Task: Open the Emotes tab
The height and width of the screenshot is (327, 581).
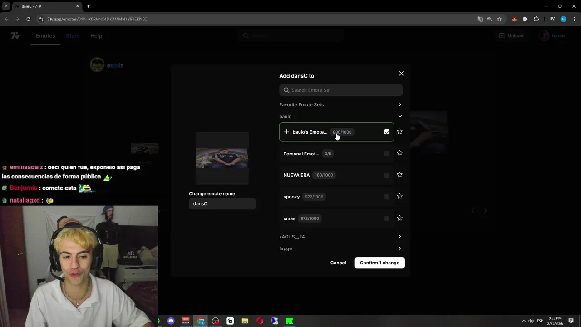Action: (x=45, y=35)
